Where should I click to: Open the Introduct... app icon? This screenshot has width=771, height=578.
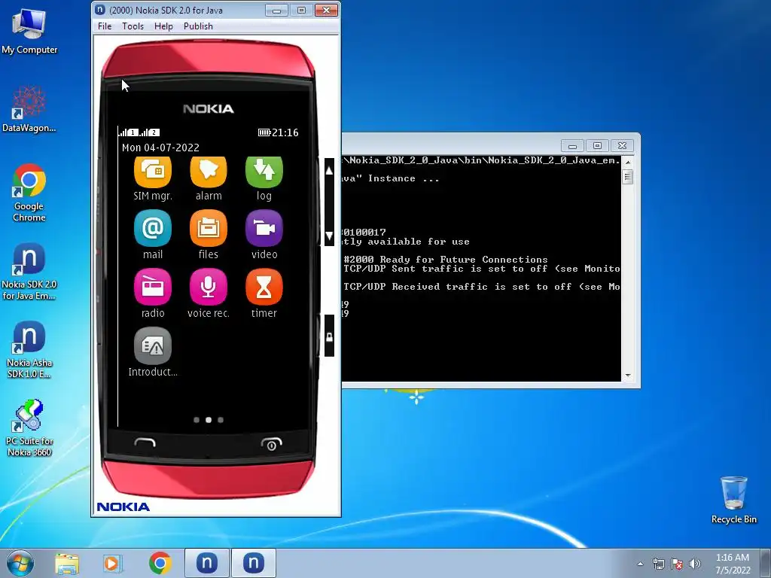[152, 345]
